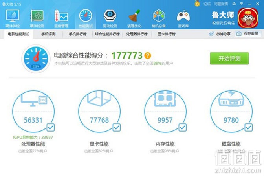Click the 鲁大师 5.15 window title
Viewport: 264px width, 176px height.
click(12, 4)
